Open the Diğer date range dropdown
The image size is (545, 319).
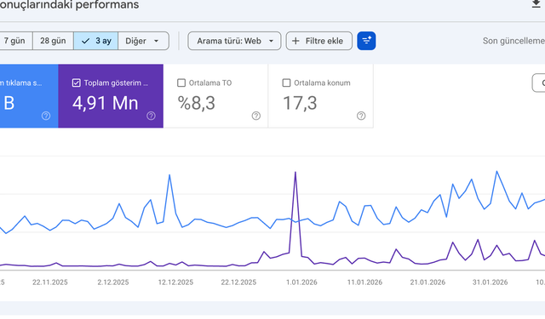click(x=143, y=41)
